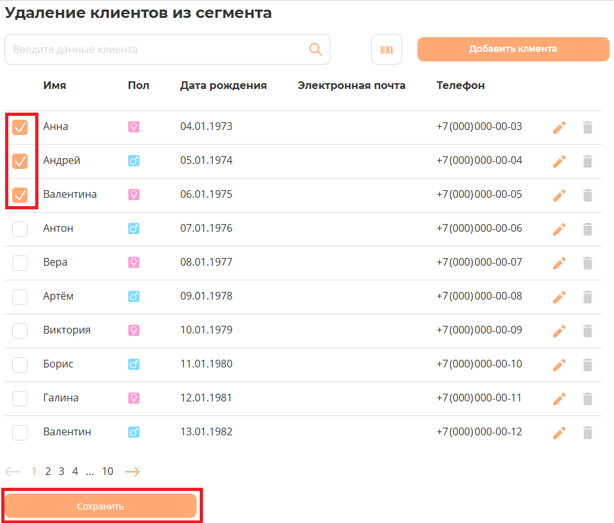Click trash icon in Антон's row
Screen dimensions: 614x523
point(588,229)
